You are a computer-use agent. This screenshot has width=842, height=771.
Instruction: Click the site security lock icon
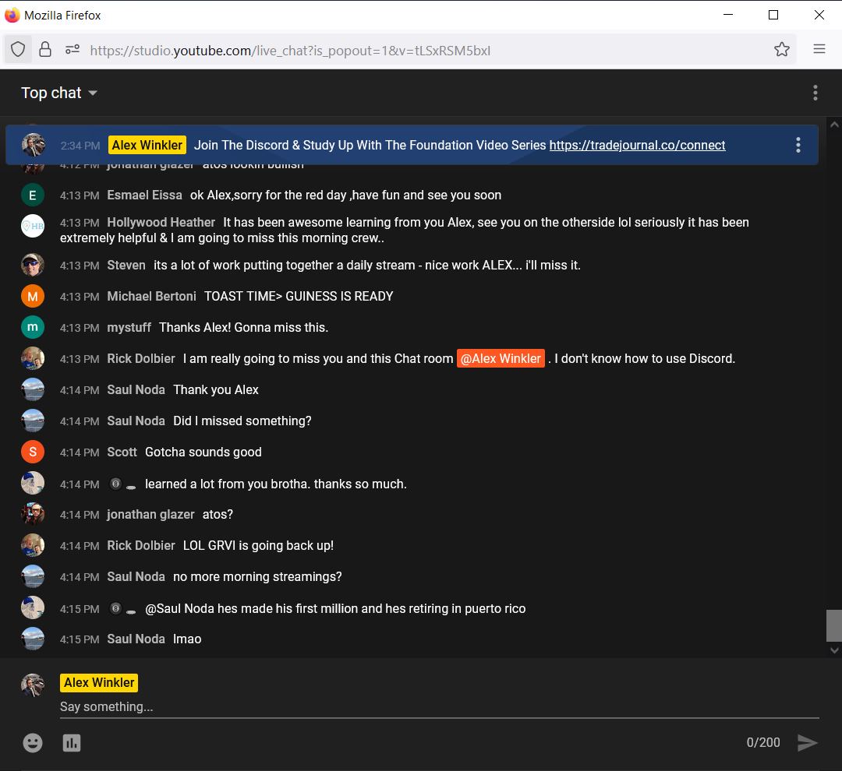coord(44,48)
